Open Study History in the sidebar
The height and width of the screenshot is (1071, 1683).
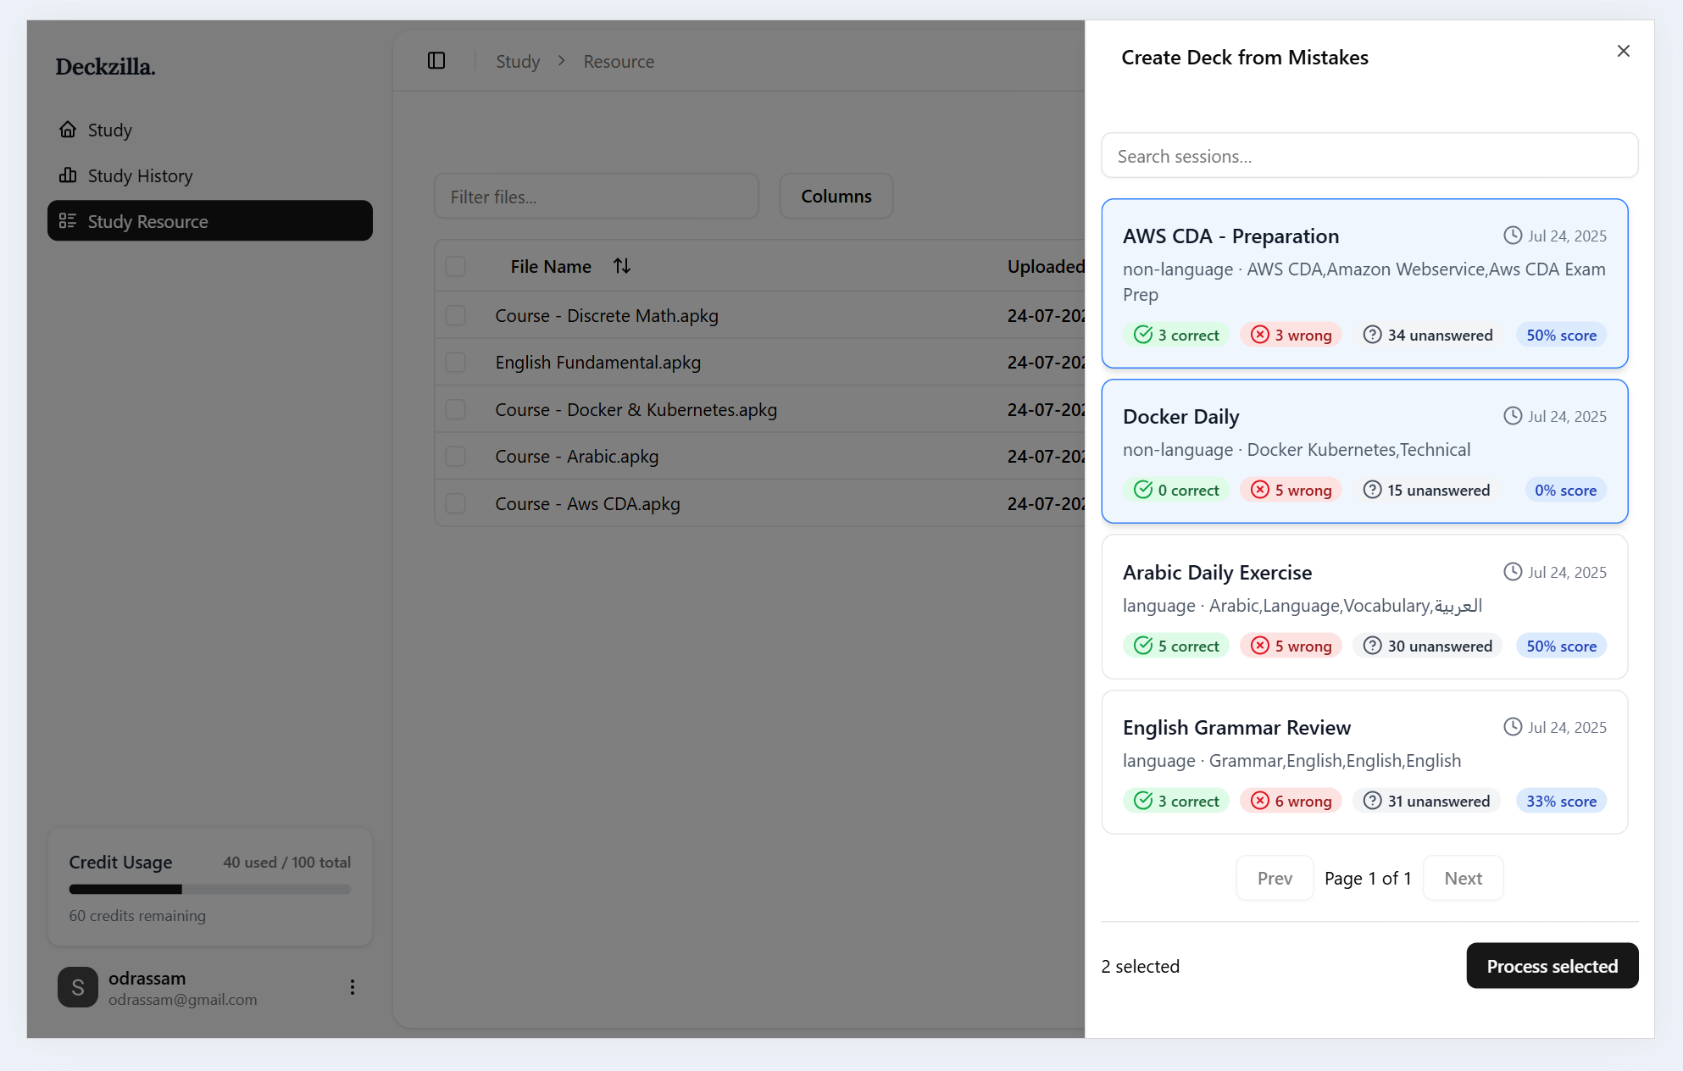[140, 176]
